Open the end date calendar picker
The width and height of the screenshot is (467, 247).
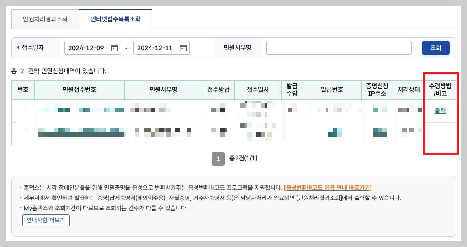pos(183,47)
